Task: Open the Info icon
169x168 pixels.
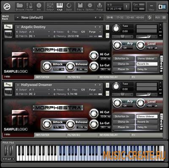Action: click(x=39, y=7)
